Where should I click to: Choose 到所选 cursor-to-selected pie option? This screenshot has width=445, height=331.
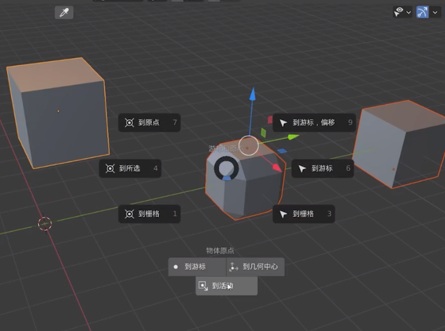click(x=130, y=168)
